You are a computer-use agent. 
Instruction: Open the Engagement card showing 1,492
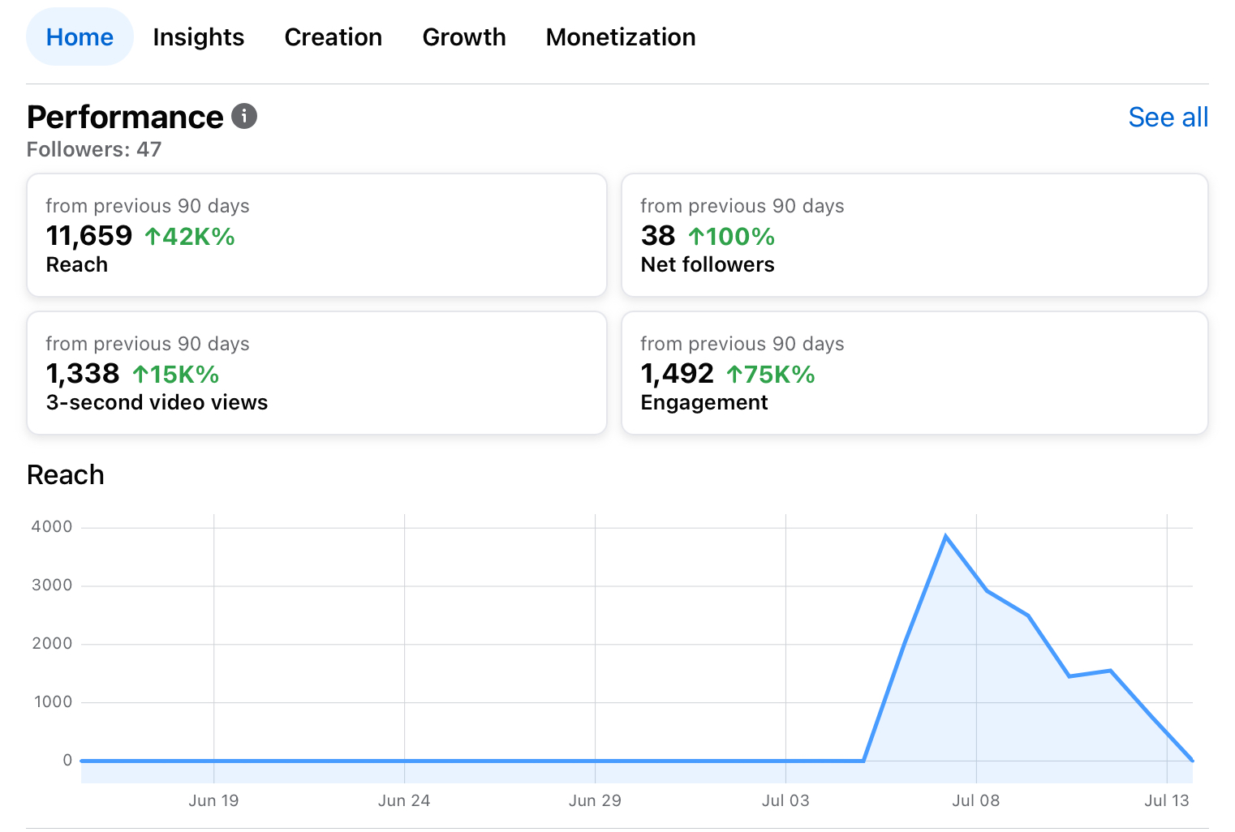point(914,373)
